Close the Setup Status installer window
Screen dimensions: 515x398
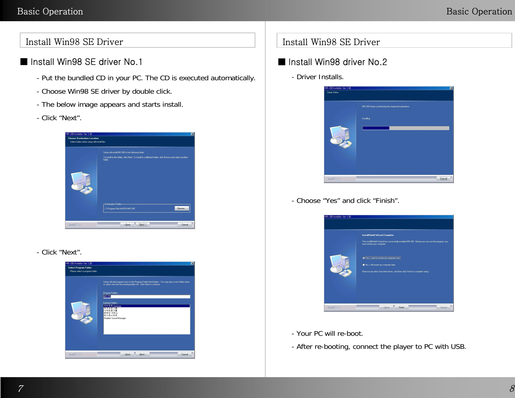click(x=451, y=88)
